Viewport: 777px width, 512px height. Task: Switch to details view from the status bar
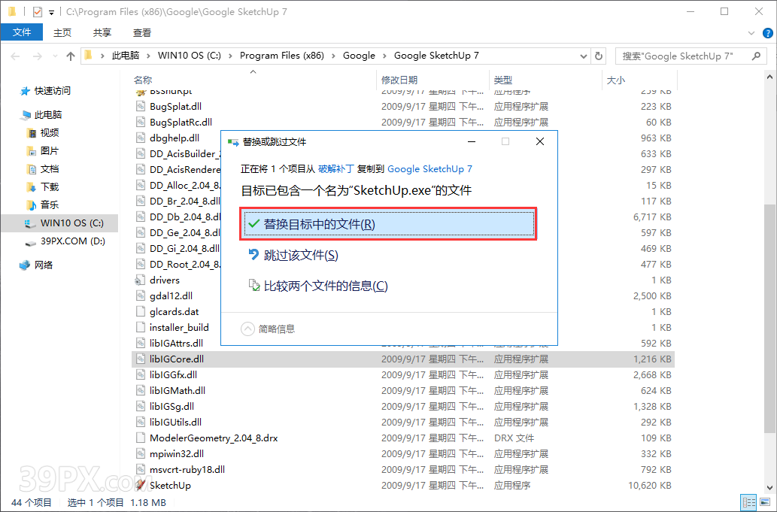tap(748, 502)
